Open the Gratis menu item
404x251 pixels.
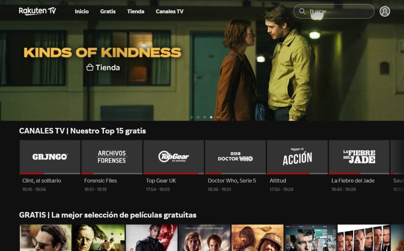[x=108, y=11]
